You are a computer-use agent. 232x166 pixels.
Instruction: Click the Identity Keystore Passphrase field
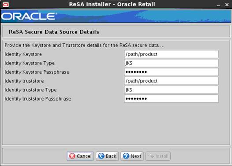click(171, 72)
